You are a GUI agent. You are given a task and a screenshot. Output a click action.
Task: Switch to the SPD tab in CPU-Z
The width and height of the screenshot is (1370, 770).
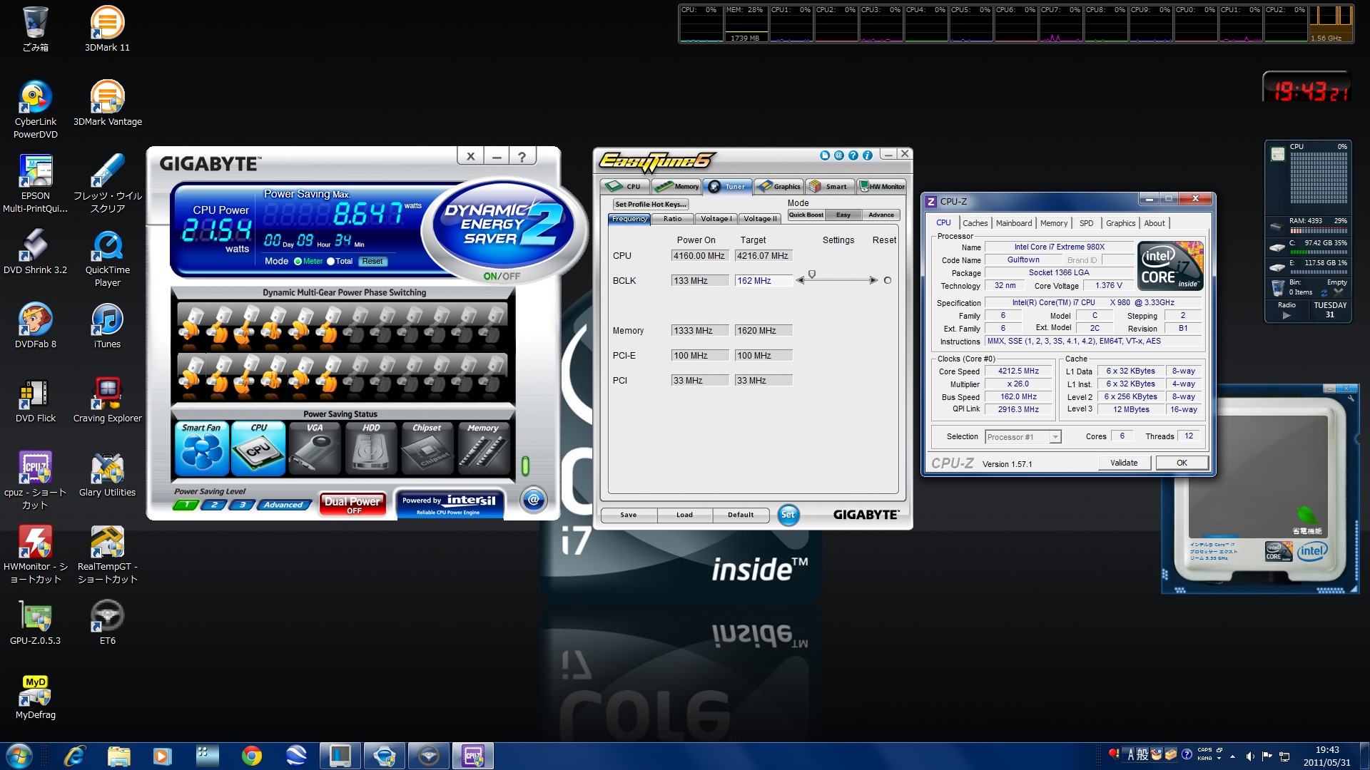(x=1086, y=223)
